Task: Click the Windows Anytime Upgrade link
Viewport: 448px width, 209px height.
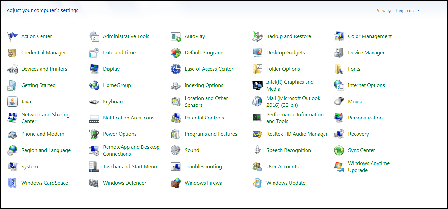Action: (369, 167)
